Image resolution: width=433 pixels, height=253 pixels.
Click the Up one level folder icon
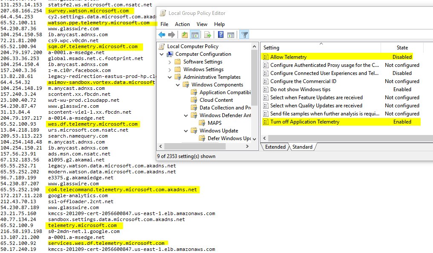click(x=185, y=34)
